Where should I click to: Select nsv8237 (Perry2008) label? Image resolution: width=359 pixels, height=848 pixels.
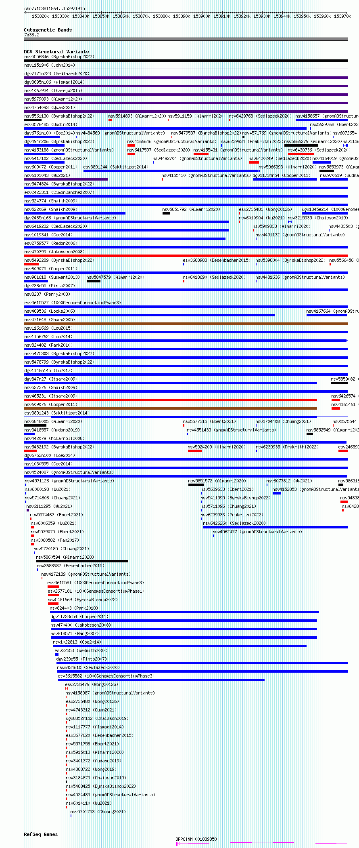point(47,294)
